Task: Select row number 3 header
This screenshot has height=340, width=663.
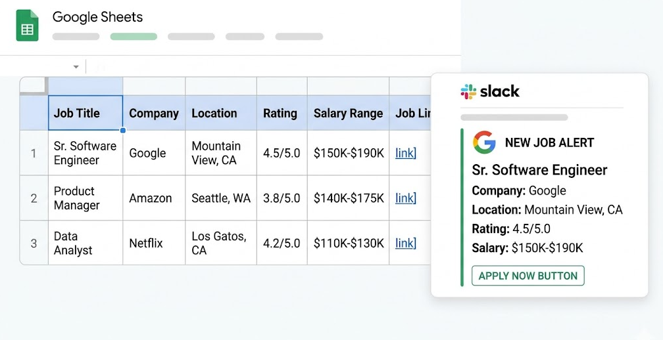Action: (x=34, y=243)
